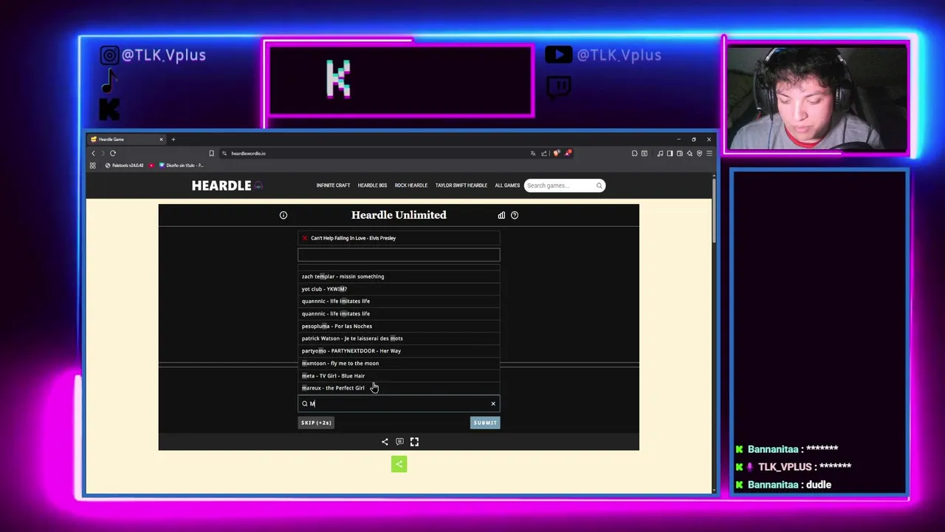Open the ROCK HEARDLE menu link
945x532 pixels.
411,185
